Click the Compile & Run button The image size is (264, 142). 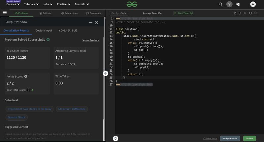(x=230, y=138)
